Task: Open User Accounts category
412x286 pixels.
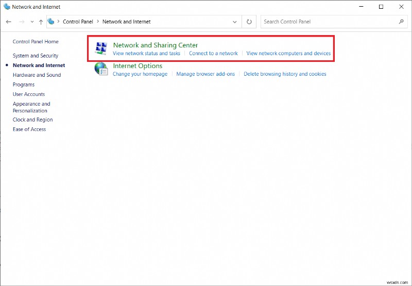Action: coord(29,94)
